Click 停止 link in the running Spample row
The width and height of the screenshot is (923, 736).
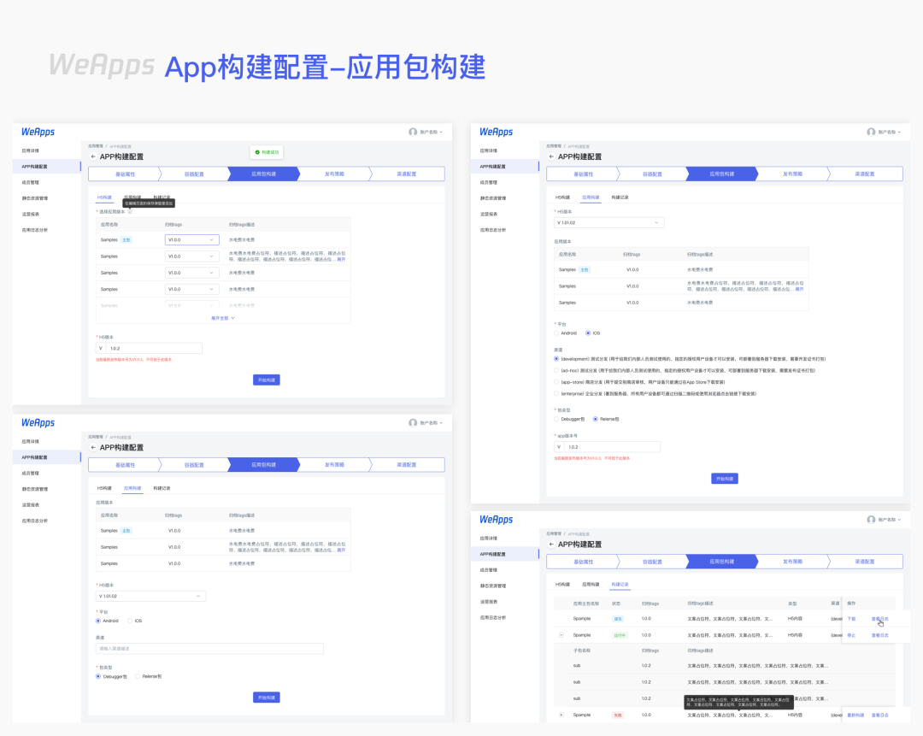tap(851, 635)
